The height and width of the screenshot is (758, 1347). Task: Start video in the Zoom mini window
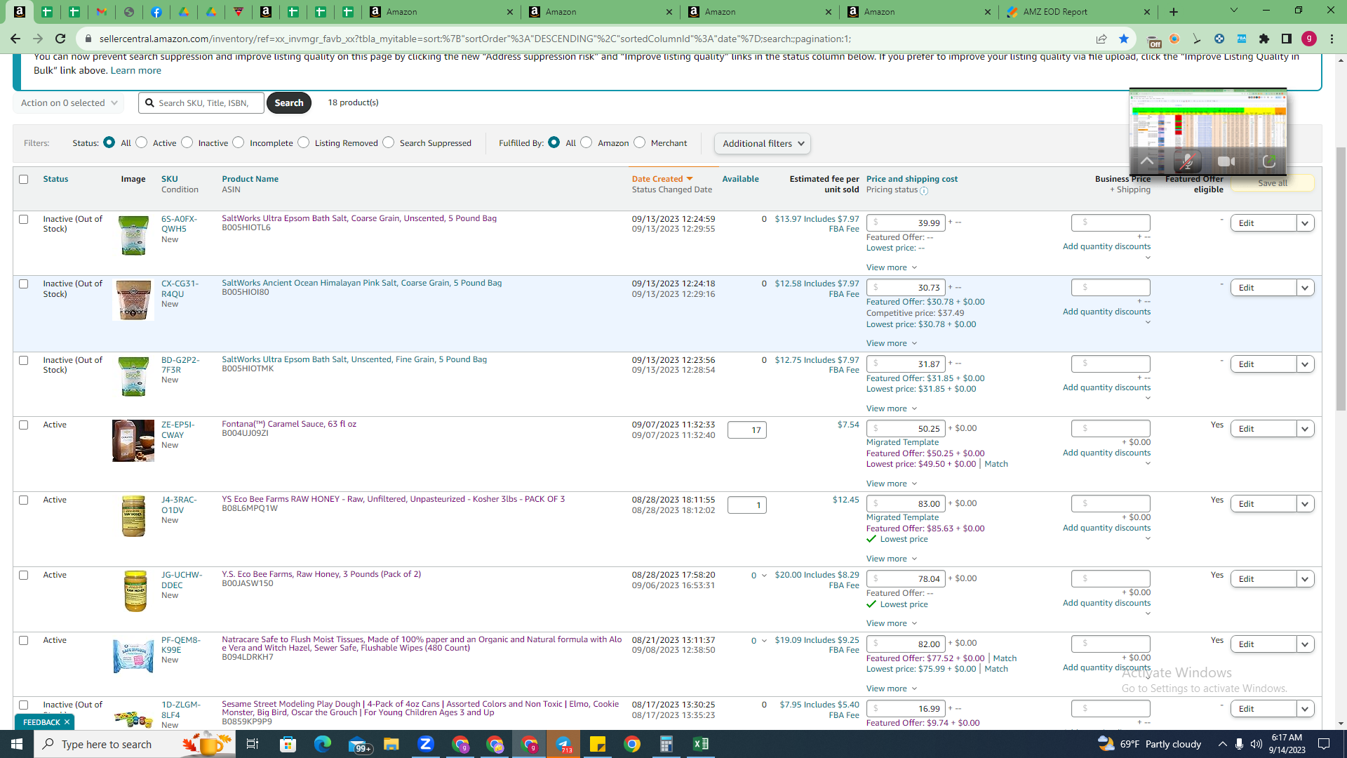[1226, 162]
